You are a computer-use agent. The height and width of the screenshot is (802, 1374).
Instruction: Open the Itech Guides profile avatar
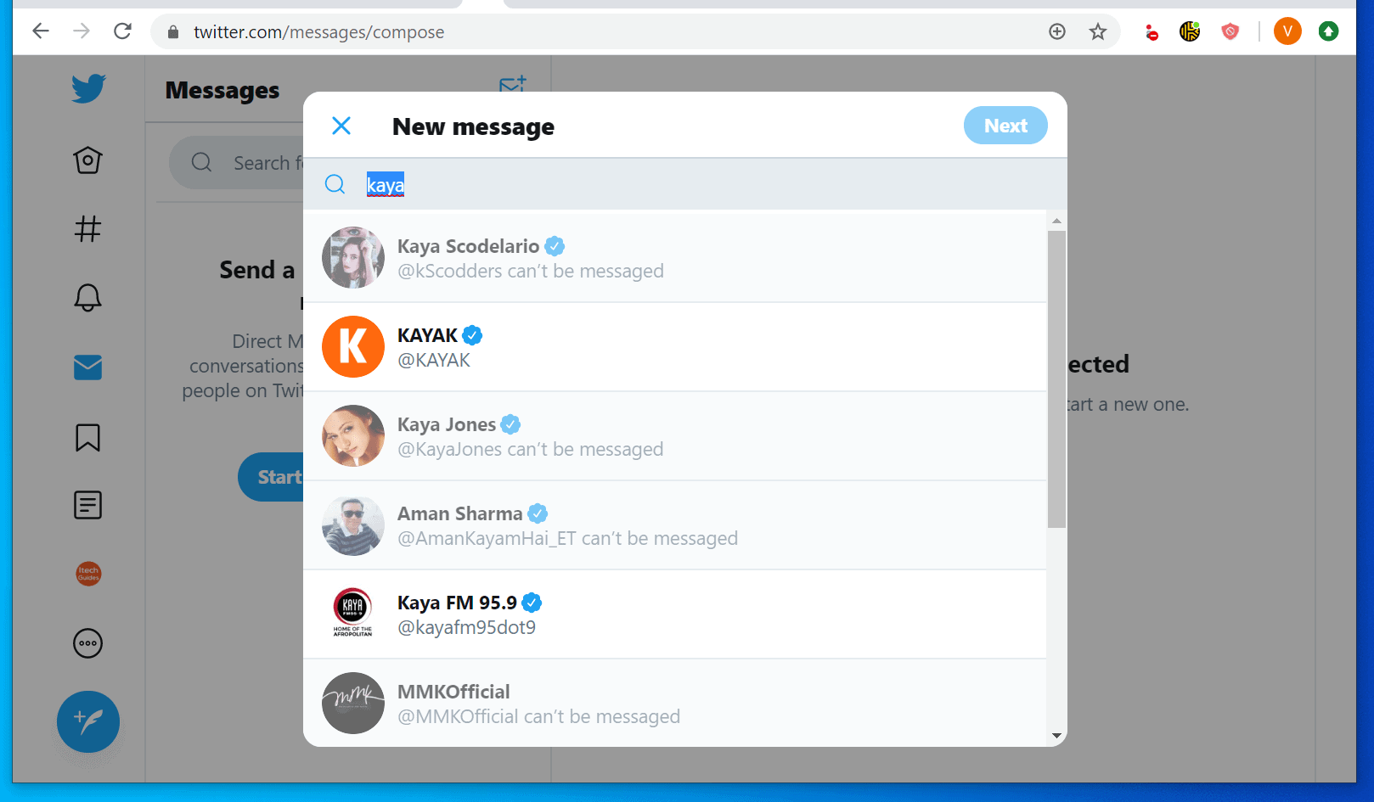click(88, 574)
